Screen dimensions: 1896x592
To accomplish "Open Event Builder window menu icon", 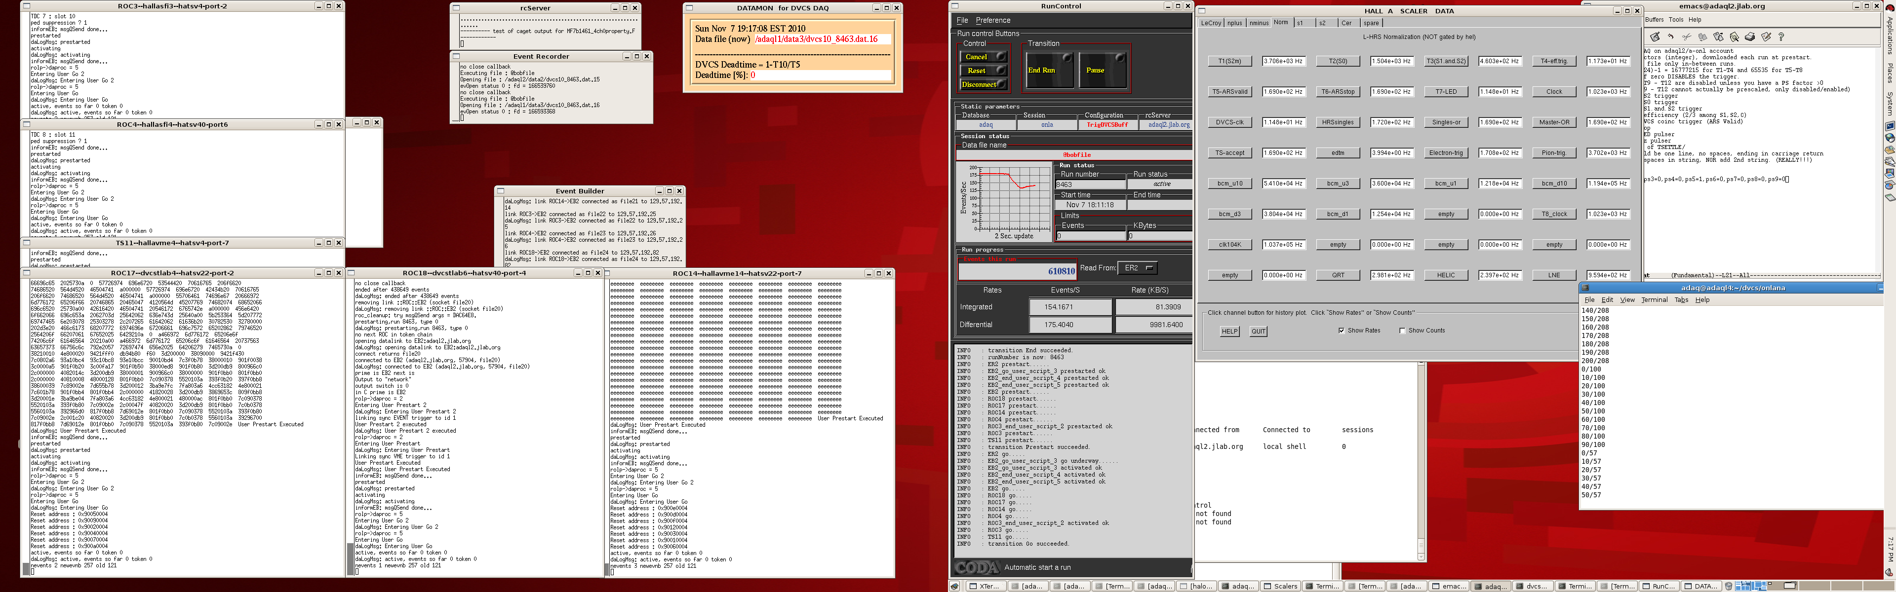I will click(501, 190).
